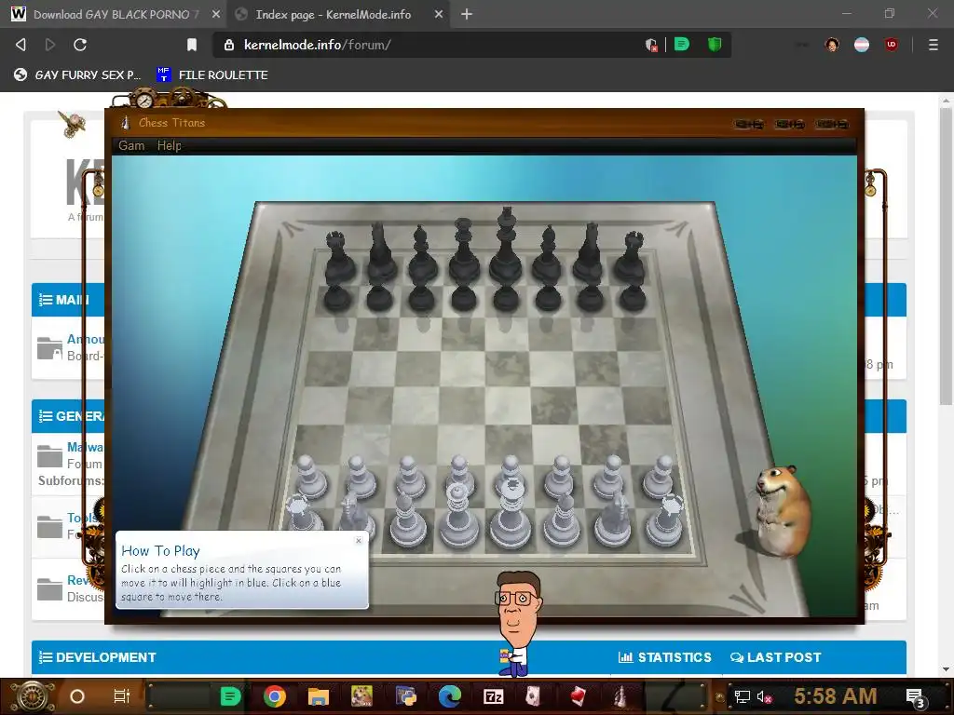Image resolution: width=954 pixels, height=715 pixels.
Task: Reload the current page
Action: pos(80,45)
